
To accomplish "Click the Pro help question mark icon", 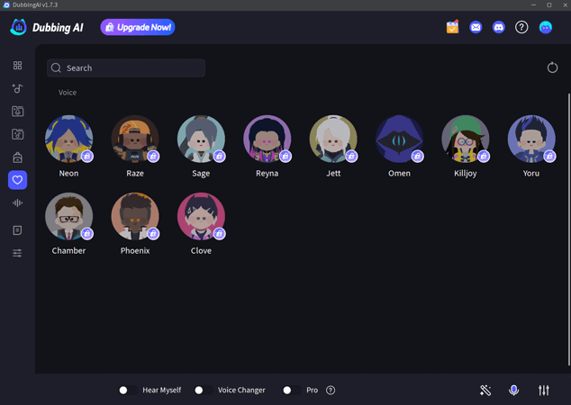I will click(331, 391).
